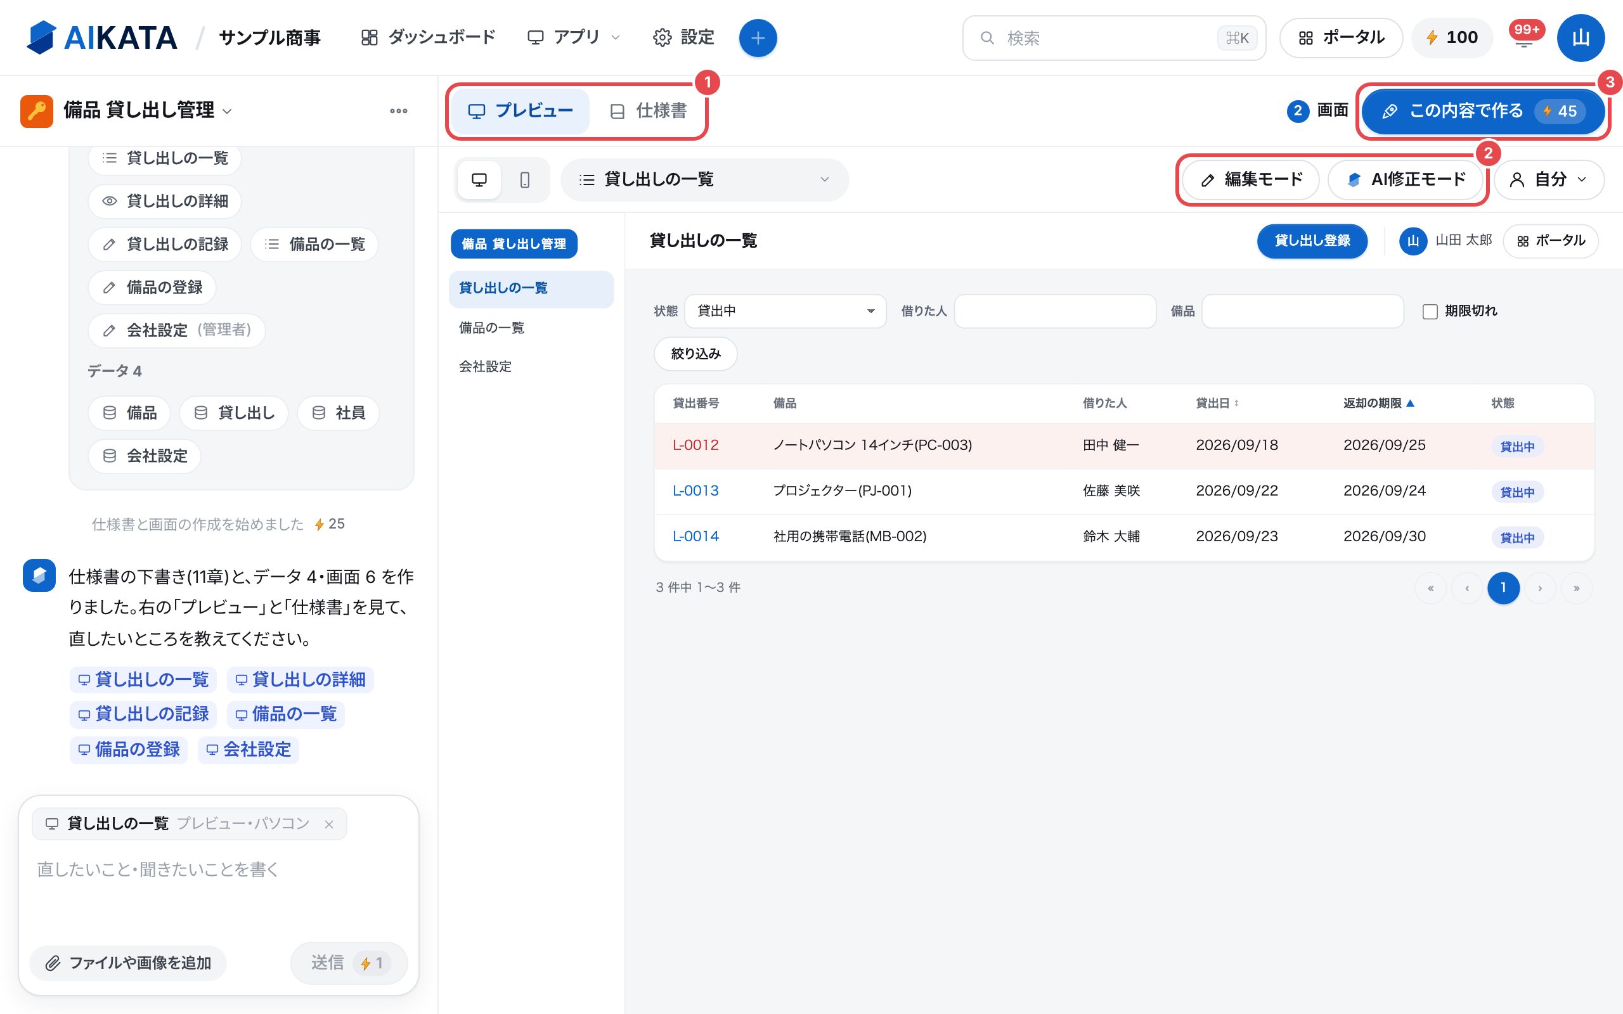Image resolution: width=1623 pixels, height=1014 pixels.
Task: Click the 貸し出しの詳細 link in chat message
Action: (x=301, y=680)
